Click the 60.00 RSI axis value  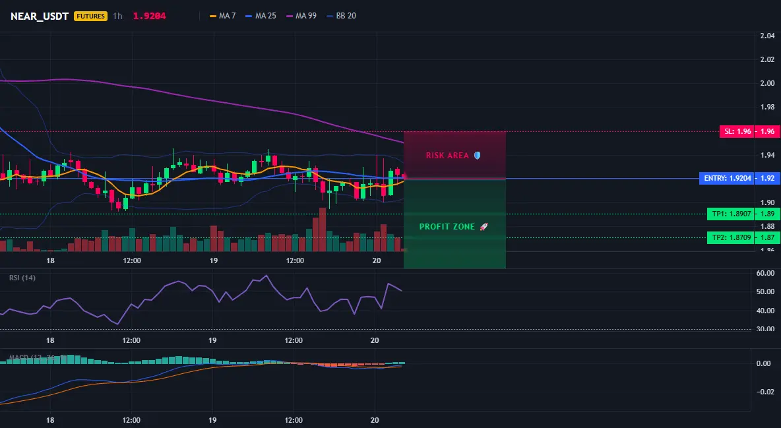(766, 273)
